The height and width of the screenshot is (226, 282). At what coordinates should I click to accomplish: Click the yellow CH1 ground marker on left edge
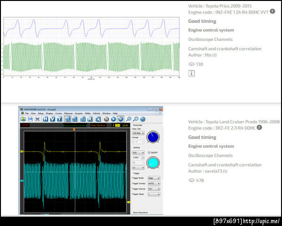coord(22,152)
